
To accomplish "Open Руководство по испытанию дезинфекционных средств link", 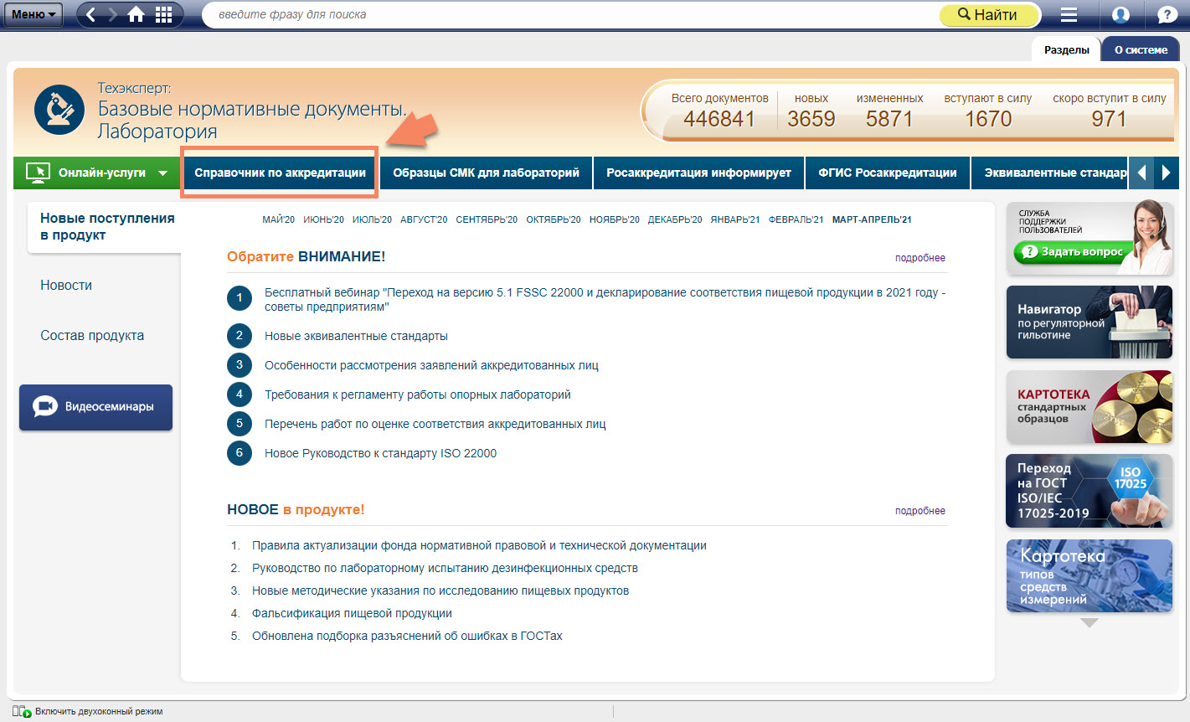I will coord(445,568).
